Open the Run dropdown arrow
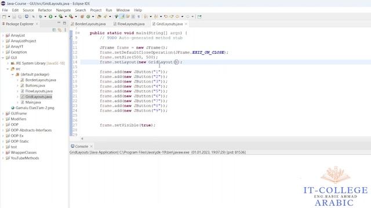The height and width of the screenshot is (208, 371). coord(56,17)
